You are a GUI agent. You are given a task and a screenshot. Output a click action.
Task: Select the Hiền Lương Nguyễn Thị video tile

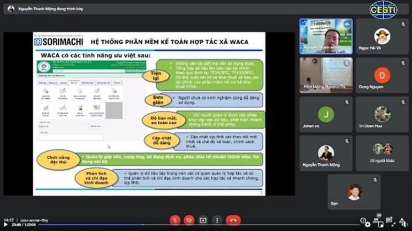326,75
